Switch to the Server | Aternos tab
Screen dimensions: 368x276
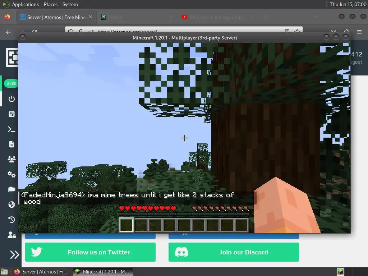pos(56,17)
